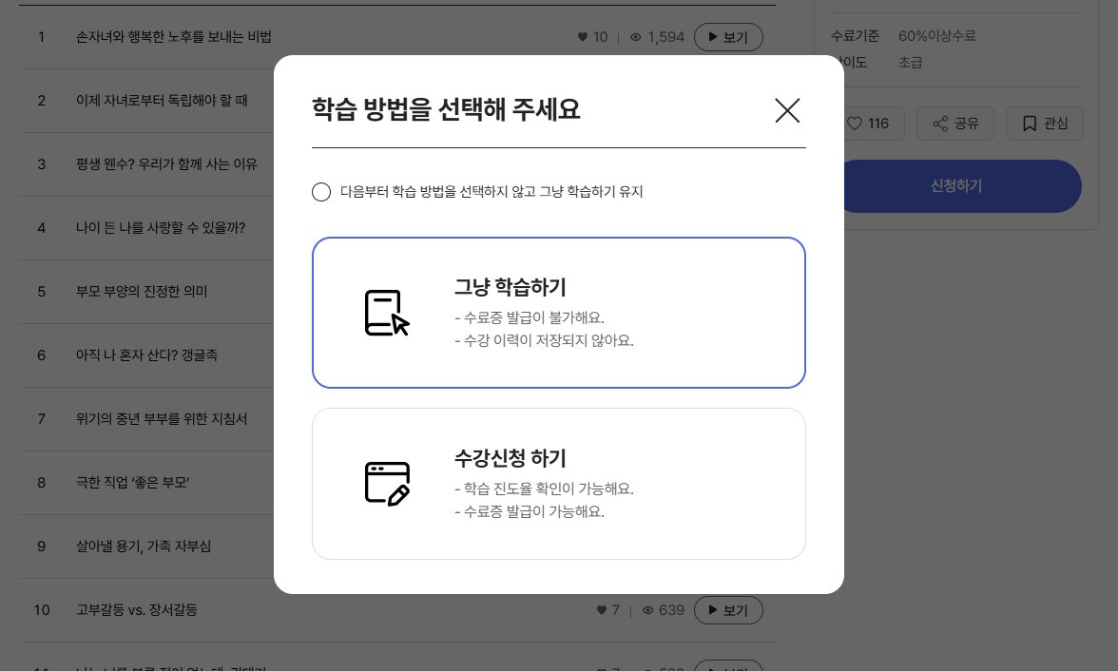Open lecture 살아낼 용기, 가족 자부심
Viewport: 1118px width, 671px height.
(144, 546)
